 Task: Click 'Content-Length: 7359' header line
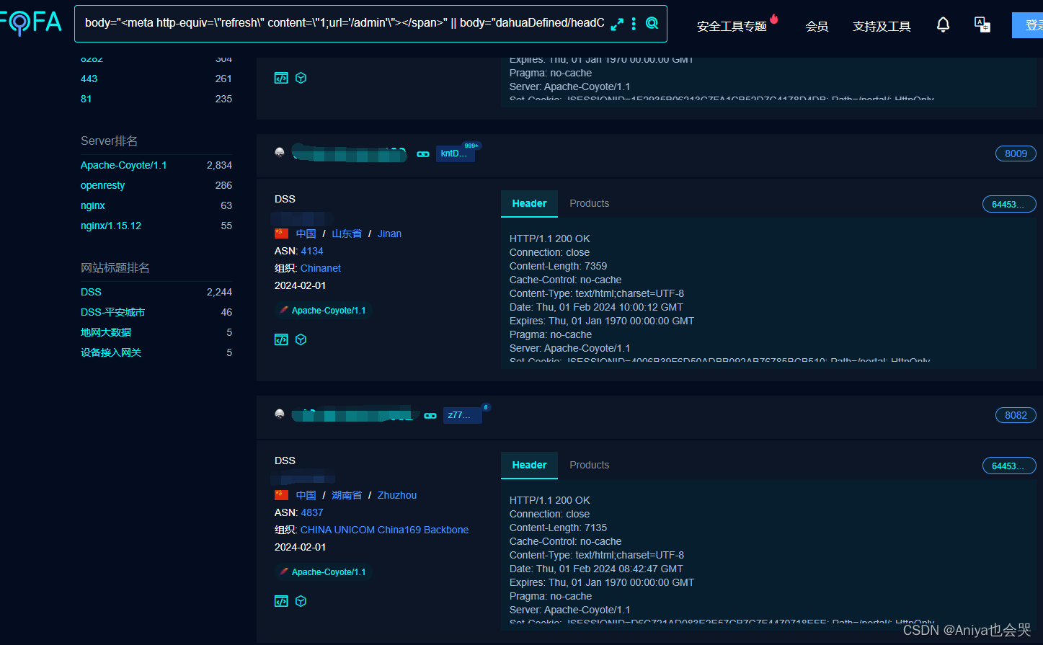coord(558,266)
